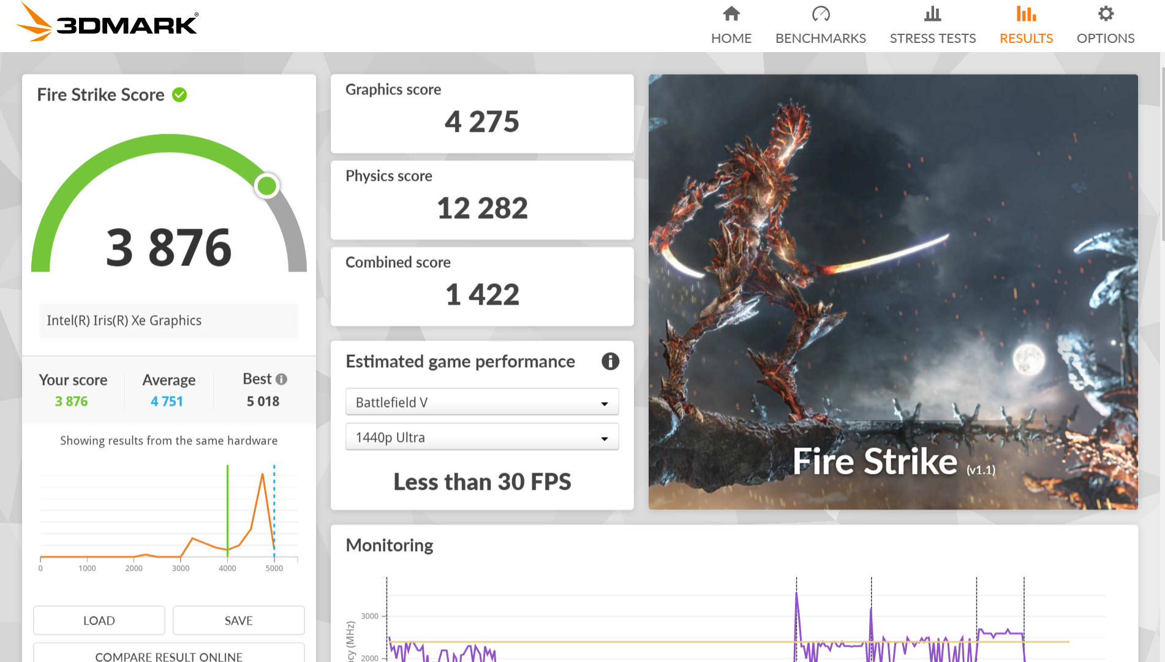Image resolution: width=1165 pixels, height=662 pixels.
Task: Click the large 3 876 score number
Action: (169, 247)
